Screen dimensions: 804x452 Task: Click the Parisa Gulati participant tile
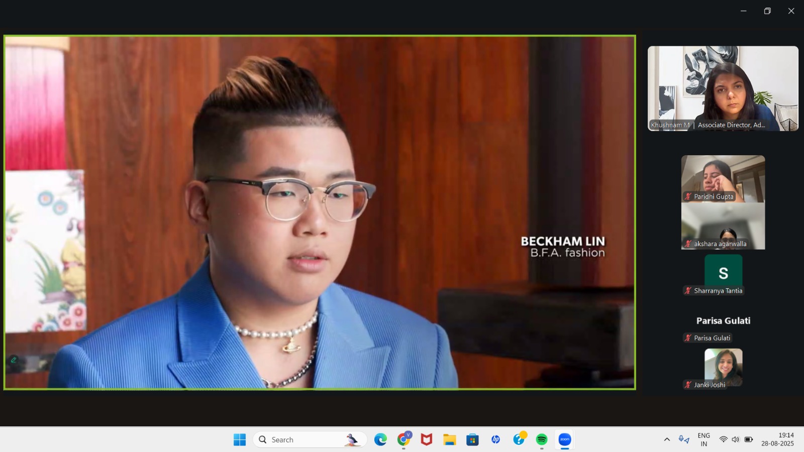(x=723, y=321)
